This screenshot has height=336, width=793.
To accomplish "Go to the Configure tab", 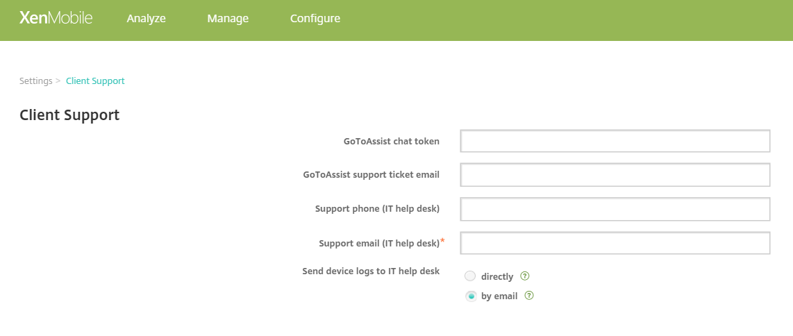I will click(x=315, y=19).
